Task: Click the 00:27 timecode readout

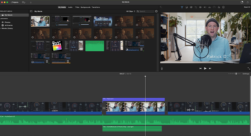Action: pyautogui.click(x=122, y=74)
